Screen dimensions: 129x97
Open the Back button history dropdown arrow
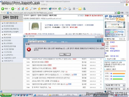pos(9,9)
